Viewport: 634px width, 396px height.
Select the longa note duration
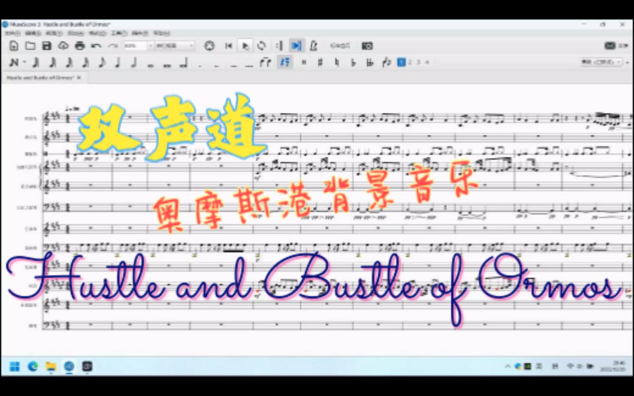pyautogui.click(x=184, y=63)
